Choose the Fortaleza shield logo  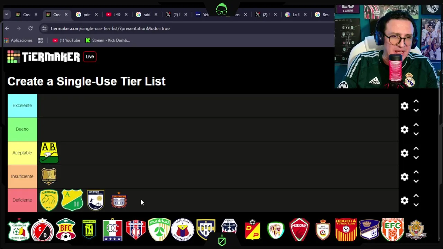point(229,227)
